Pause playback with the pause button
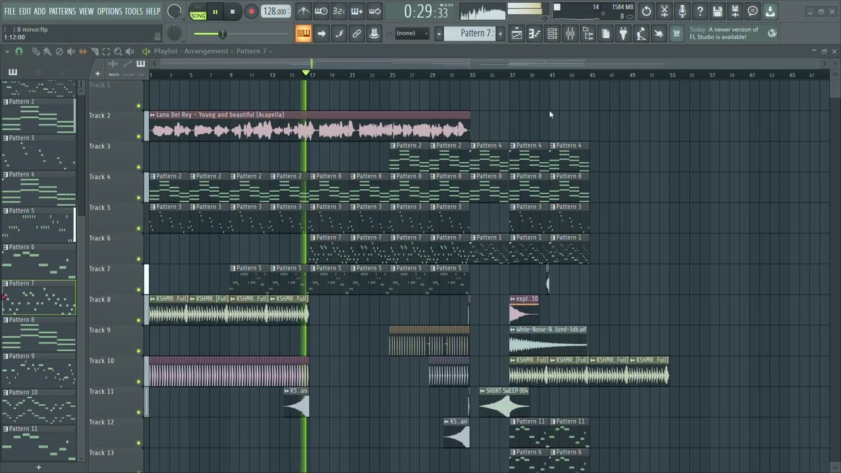This screenshot has height=473, width=841. tap(215, 12)
